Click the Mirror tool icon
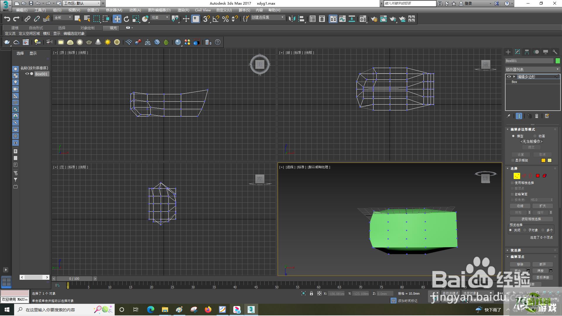Screen dimensions: 562x316 pyautogui.click(x=292, y=19)
